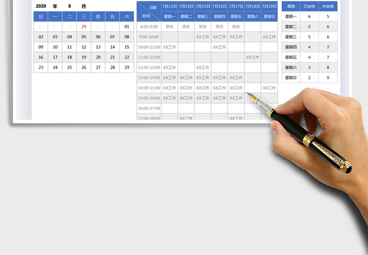Select the year 2020 cell above the calendar
This screenshot has height=255, width=368.
pyautogui.click(x=41, y=6)
